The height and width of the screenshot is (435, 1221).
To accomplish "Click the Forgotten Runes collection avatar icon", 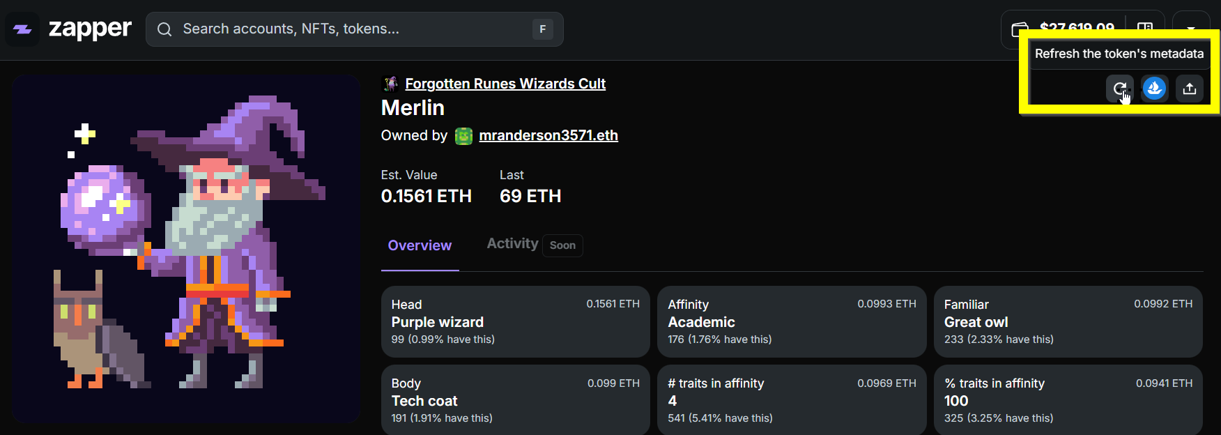I will click(390, 84).
